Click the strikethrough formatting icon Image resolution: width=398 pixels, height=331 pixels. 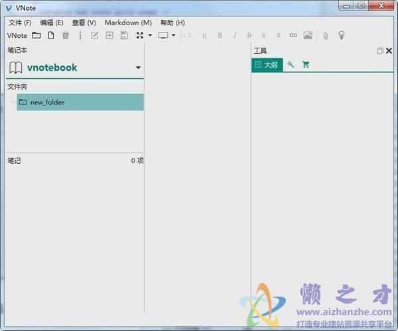click(x=249, y=35)
